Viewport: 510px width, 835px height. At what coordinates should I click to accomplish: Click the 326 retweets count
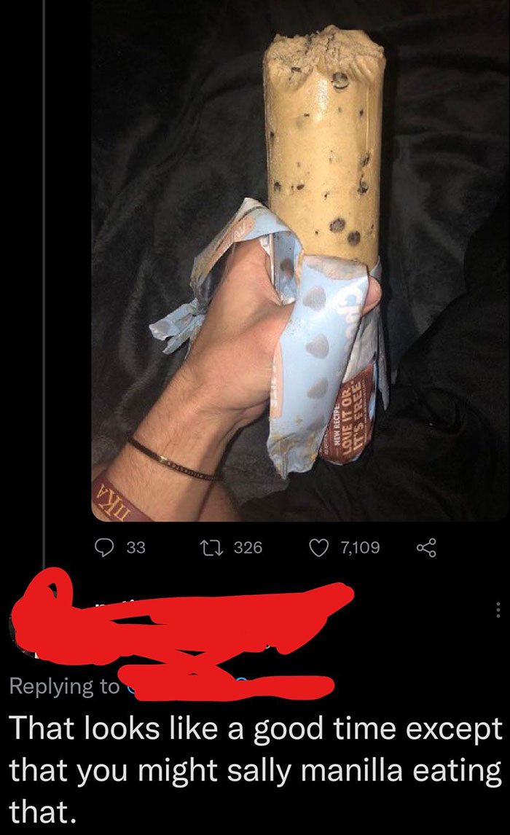click(x=248, y=547)
